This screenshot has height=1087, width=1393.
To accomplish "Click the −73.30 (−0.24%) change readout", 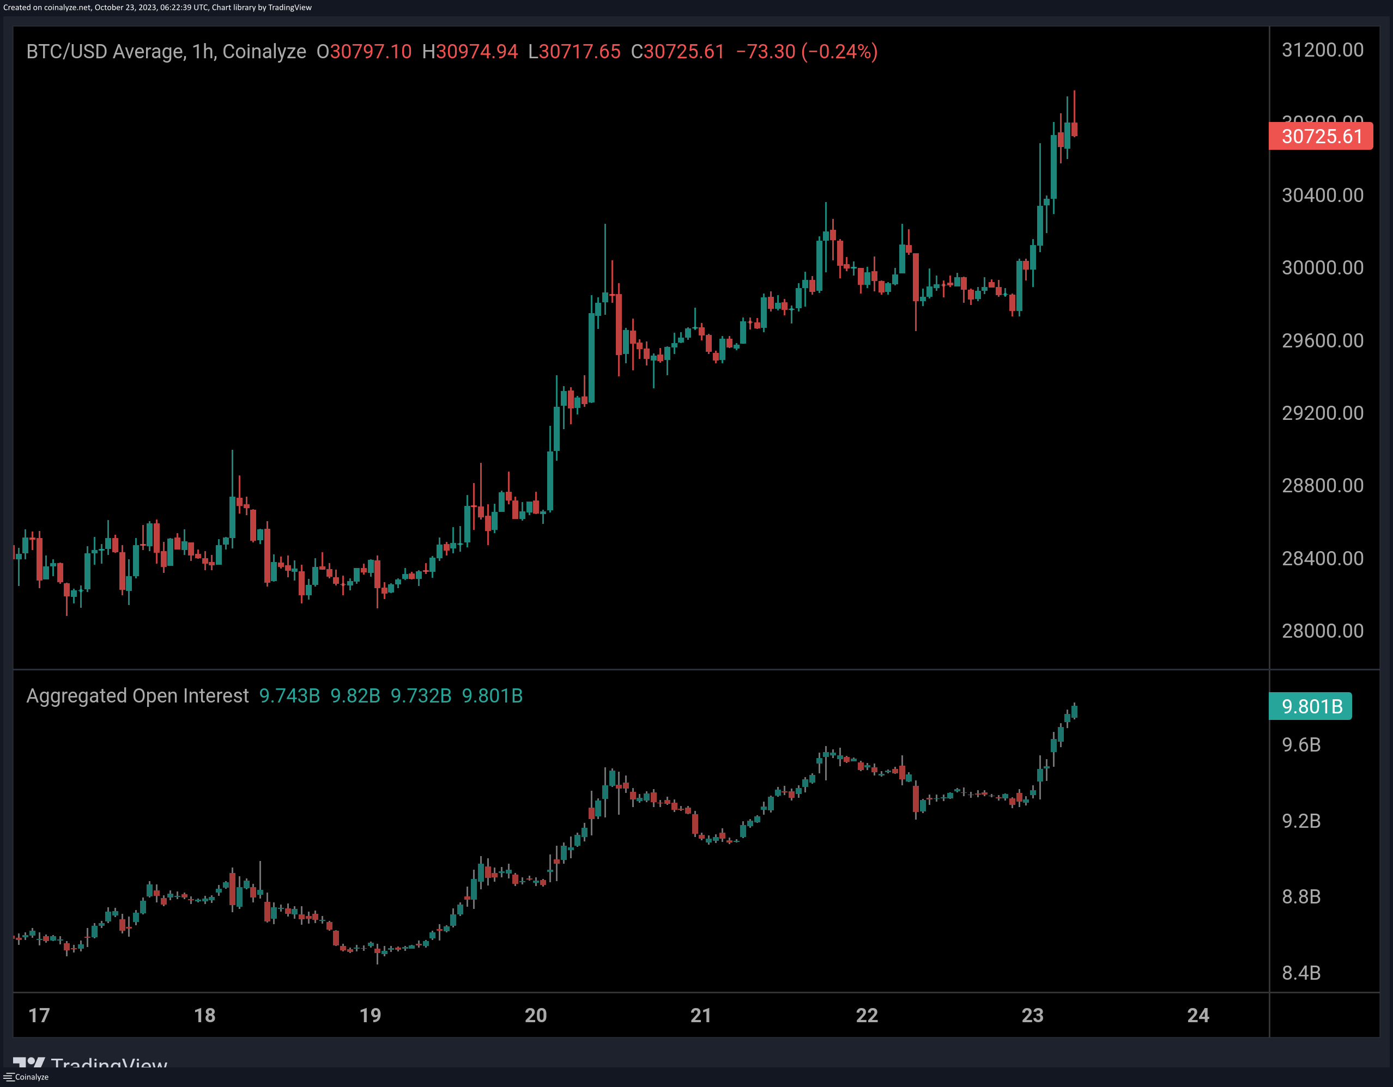I will pos(807,52).
